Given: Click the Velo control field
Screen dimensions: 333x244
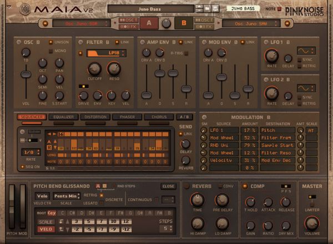Looking at the screenshot, I should pos(42,196).
